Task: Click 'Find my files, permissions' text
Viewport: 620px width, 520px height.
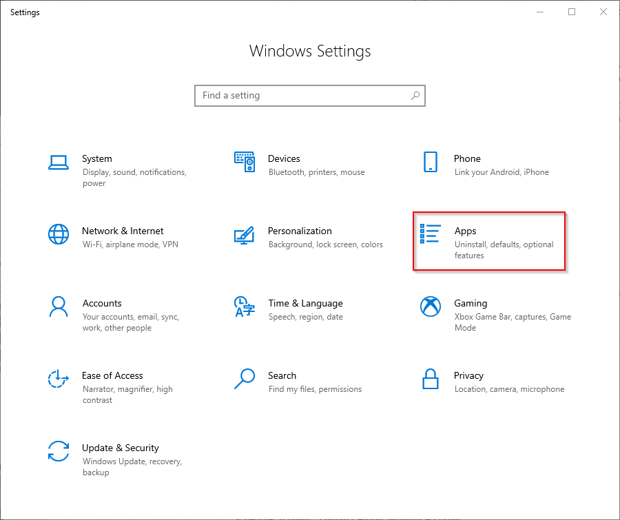Action: [315, 390]
